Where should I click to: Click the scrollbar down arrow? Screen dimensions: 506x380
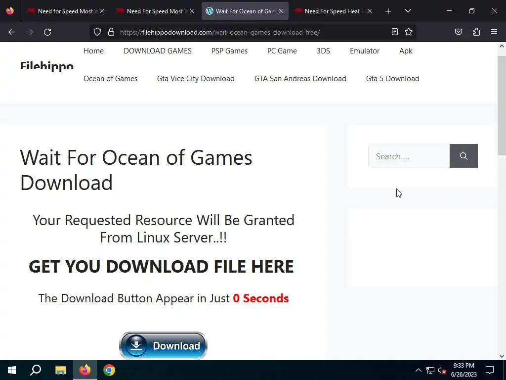[502, 356]
